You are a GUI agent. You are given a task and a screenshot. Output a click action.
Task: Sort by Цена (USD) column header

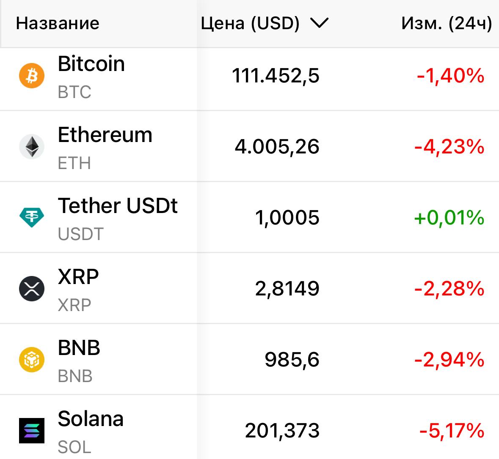(x=250, y=23)
